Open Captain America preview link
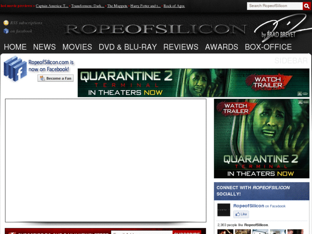Image resolution: width=312 pixels, height=234 pixels. (52, 6)
